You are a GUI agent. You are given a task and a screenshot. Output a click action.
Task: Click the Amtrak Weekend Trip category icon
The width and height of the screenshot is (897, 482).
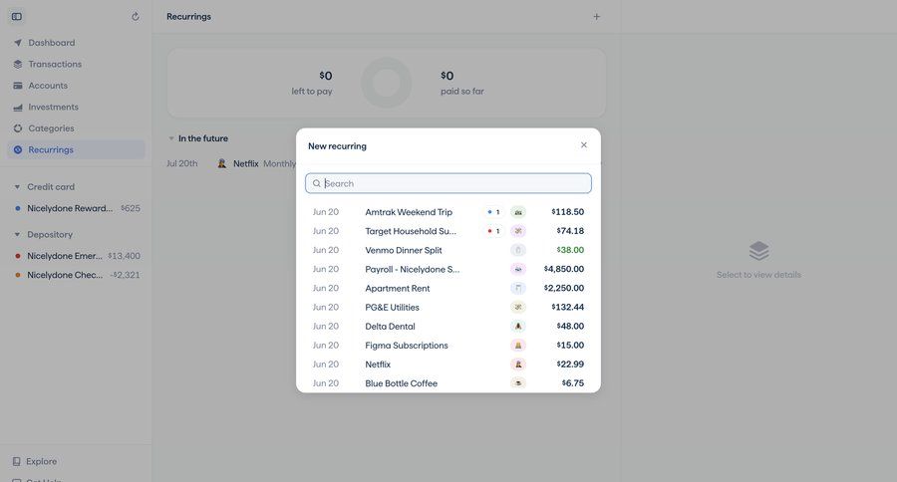[518, 212]
